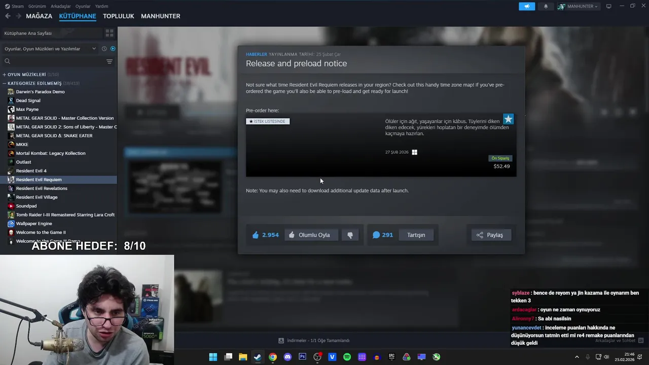Image resolution: width=649 pixels, height=365 pixels.
Task: Select Darwin's Paradox Demo
Action: [x=40, y=92]
